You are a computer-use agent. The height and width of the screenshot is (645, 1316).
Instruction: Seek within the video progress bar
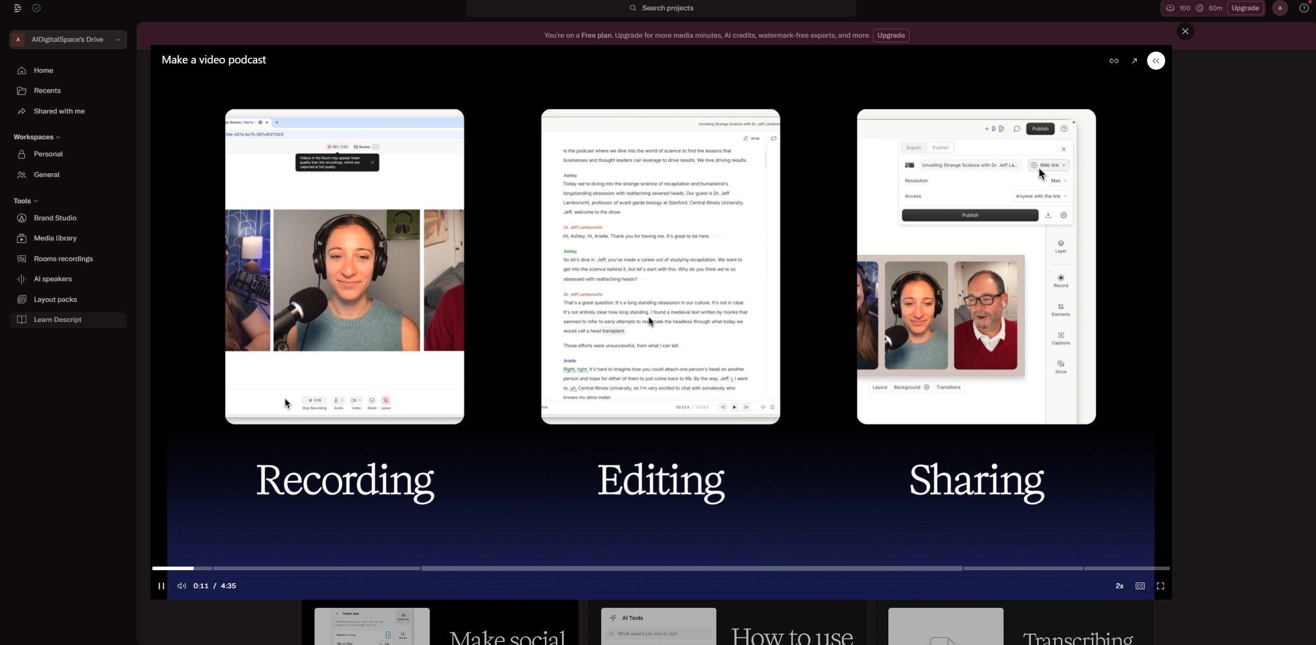click(661, 569)
